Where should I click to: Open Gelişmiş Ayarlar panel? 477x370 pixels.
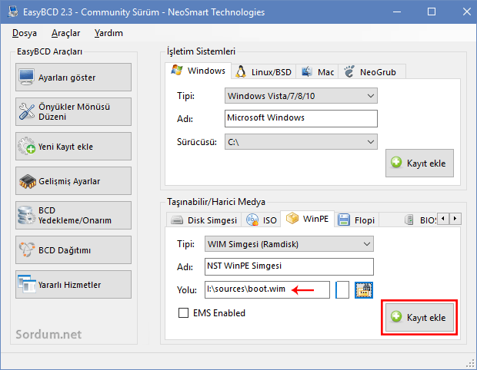(73, 181)
